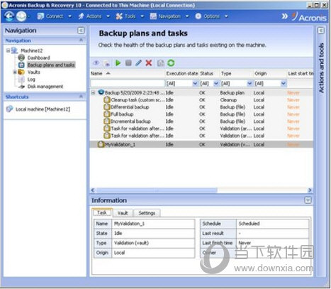Click the green Run task icon
Viewport: 331px width, 289px height.
coord(118,63)
